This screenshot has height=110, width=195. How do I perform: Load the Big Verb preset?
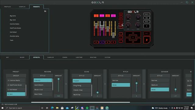pyautogui.click(x=13, y=20)
